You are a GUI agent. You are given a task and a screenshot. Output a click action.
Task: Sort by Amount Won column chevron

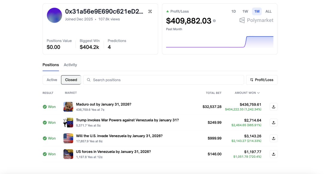point(258,93)
